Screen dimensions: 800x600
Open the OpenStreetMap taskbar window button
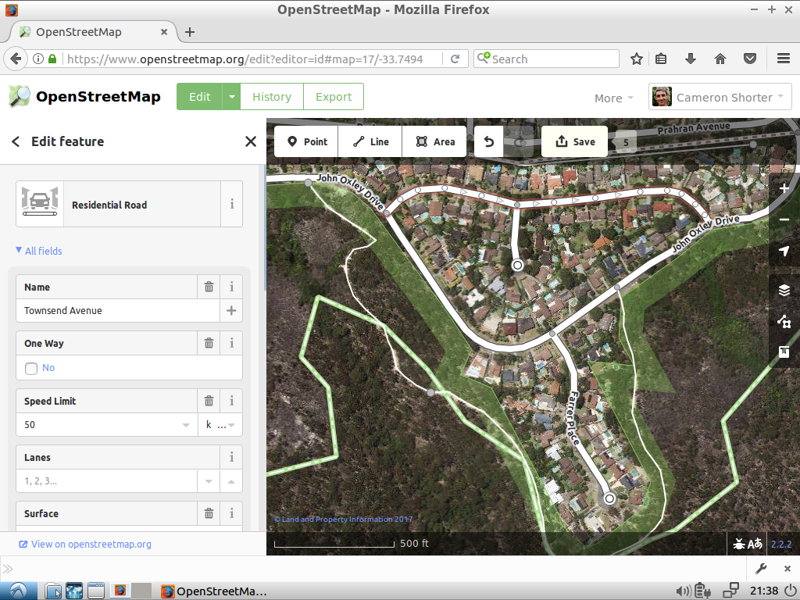coord(214,591)
